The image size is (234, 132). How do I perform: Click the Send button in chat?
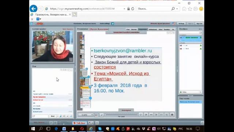click(53, 116)
